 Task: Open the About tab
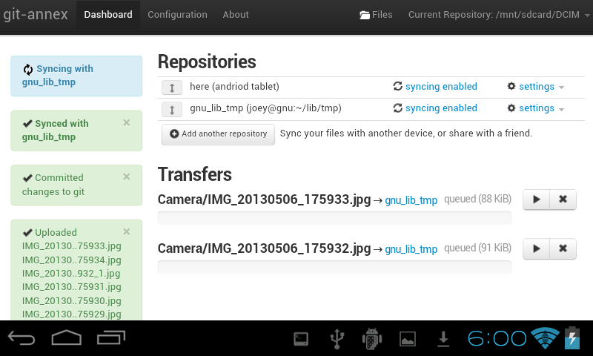click(x=236, y=15)
